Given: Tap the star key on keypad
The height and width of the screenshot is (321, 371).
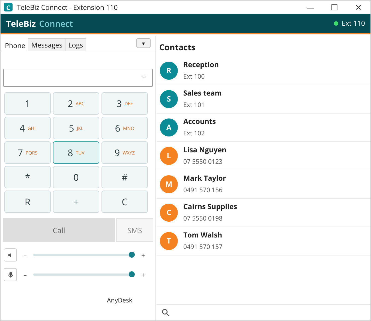Looking at the screenshot, I should 28,177.
